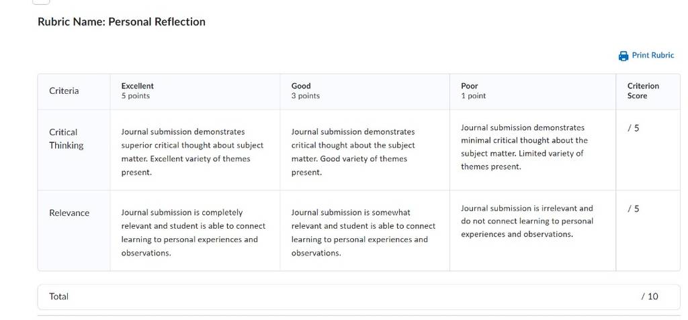Click the Critical Thinking criterion score cell

pos(648,150)
